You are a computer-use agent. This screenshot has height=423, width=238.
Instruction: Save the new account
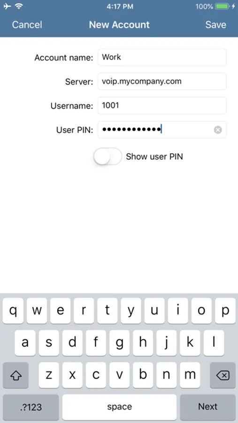tap(215, 24)
